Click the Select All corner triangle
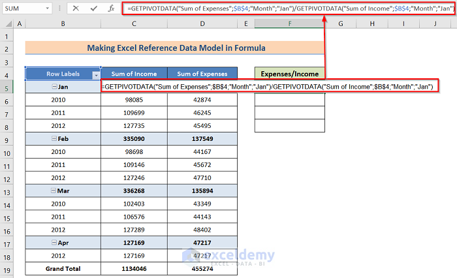Screen dimensions: 457x278 click(x=7, y=24)
